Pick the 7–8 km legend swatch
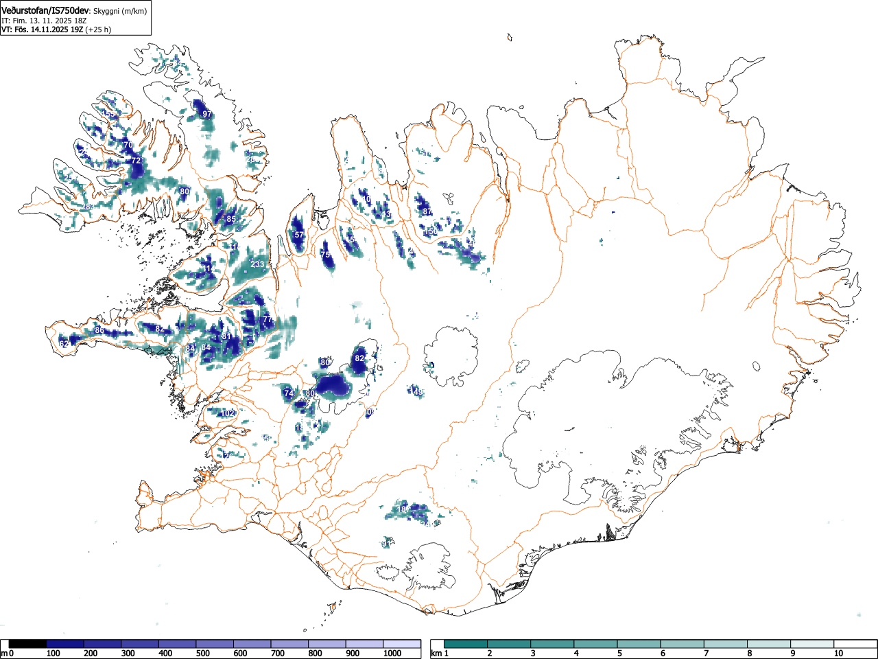878x659 pixels. [726, 644]
